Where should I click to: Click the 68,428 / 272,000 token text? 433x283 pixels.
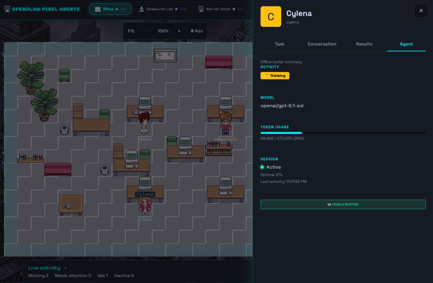282,138
